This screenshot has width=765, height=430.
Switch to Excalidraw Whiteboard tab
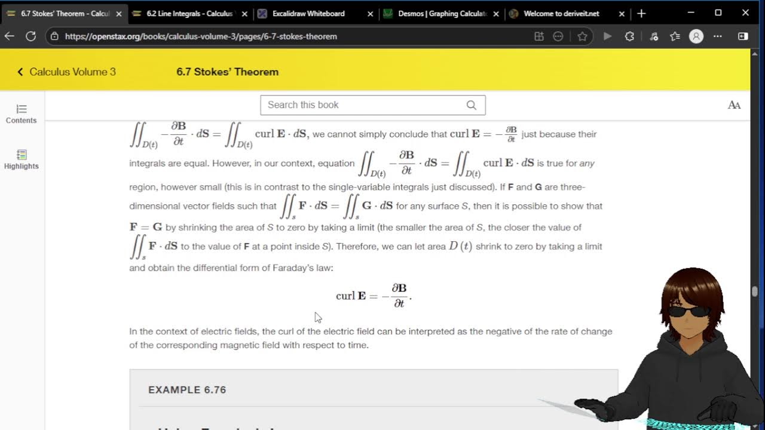(x=316, y=13)
